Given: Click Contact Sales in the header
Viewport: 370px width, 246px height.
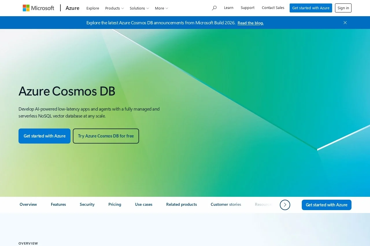Looking at the screenshot, I should coord(273,8).
